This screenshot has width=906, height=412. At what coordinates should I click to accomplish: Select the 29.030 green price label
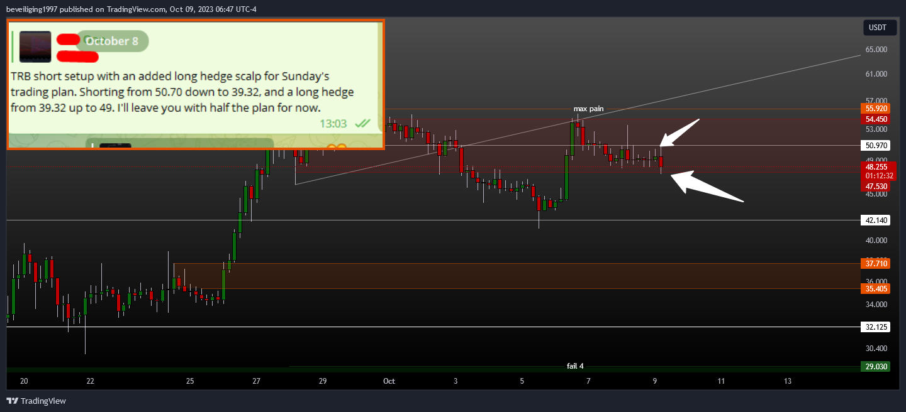coord(876,367)
